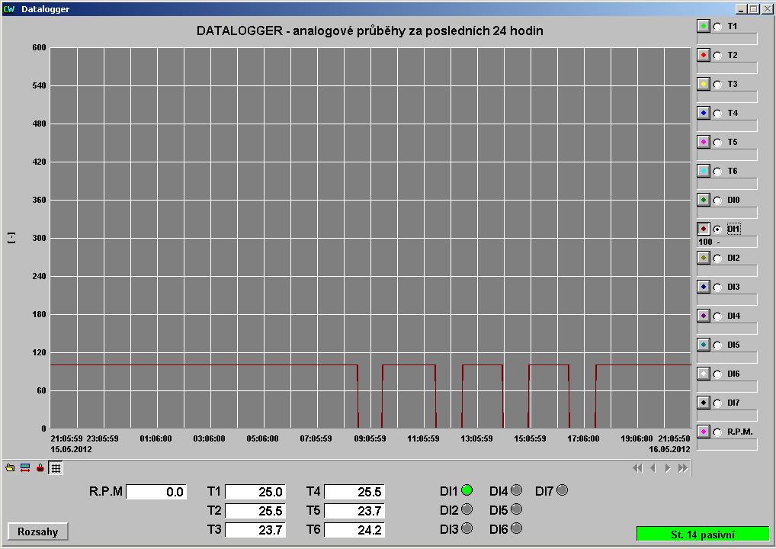Click the Rozsahy button
Viewport: 776px width, 549px height.
click(37, 531)
